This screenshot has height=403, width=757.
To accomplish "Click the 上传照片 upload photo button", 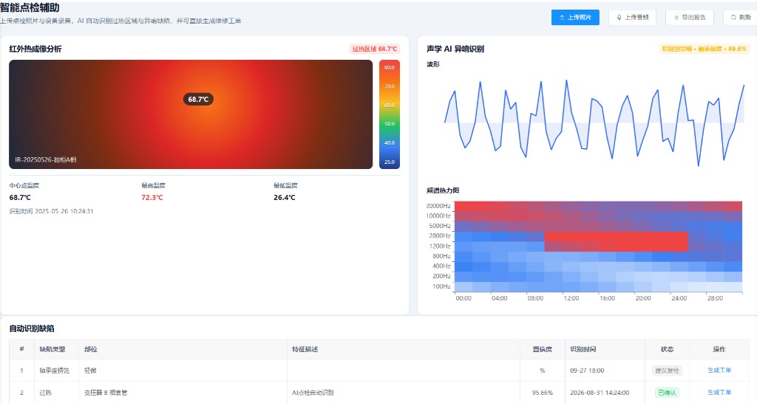I will 575,18.
